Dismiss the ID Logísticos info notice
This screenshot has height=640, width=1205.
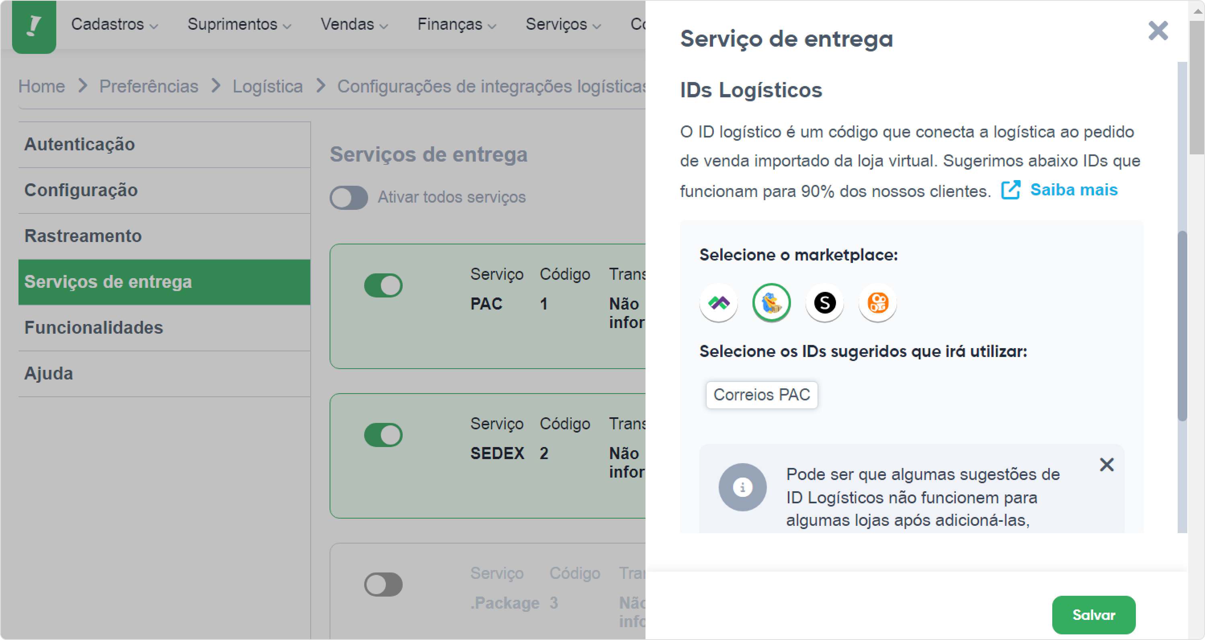(x=1106, y=465)
